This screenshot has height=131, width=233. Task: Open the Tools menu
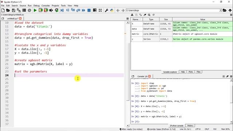[x=63, y=5]
